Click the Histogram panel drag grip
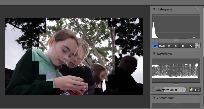The image size is (204, 109). pos(198,9)
